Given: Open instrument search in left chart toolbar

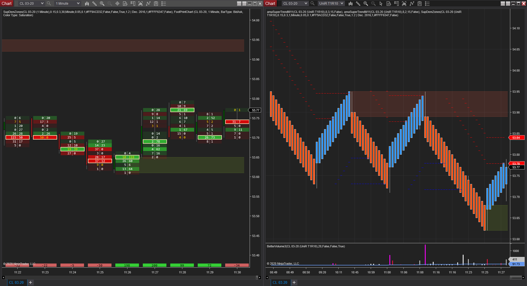Looking at the screenshot, I should (49, 4).
